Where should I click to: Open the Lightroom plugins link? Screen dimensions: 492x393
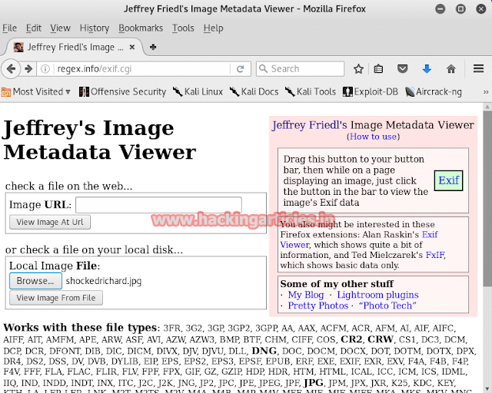(377, 295)
